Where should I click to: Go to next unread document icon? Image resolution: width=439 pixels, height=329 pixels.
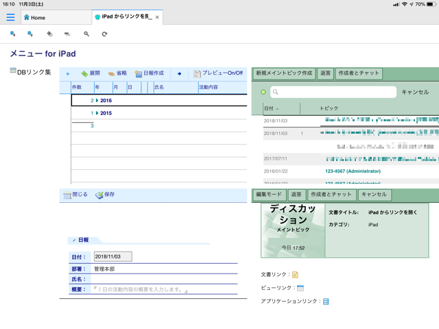coord(13,34)
